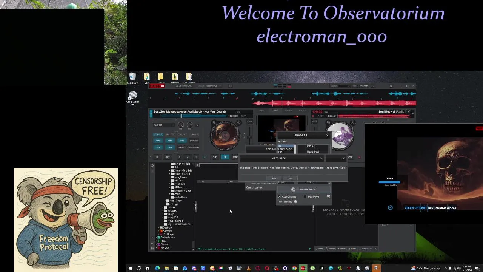Toggle the Auto-Change checkbox
483x272 pixels.
[x=279, y=196]
